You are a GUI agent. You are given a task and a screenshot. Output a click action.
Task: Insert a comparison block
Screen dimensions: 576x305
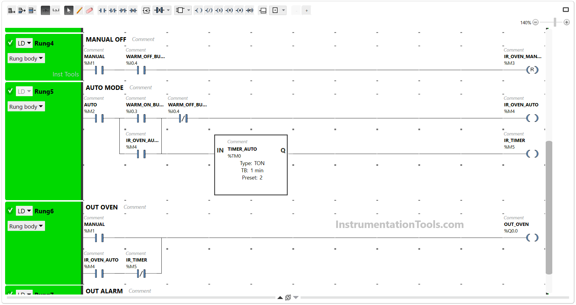point(146,10)
